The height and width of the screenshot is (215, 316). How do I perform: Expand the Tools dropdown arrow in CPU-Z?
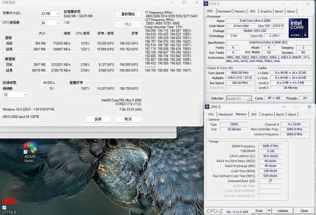click(x=269, y=211)
